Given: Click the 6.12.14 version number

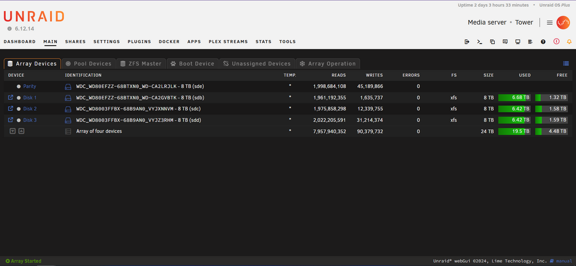Looking at the screenshot, I should (25, 29).
